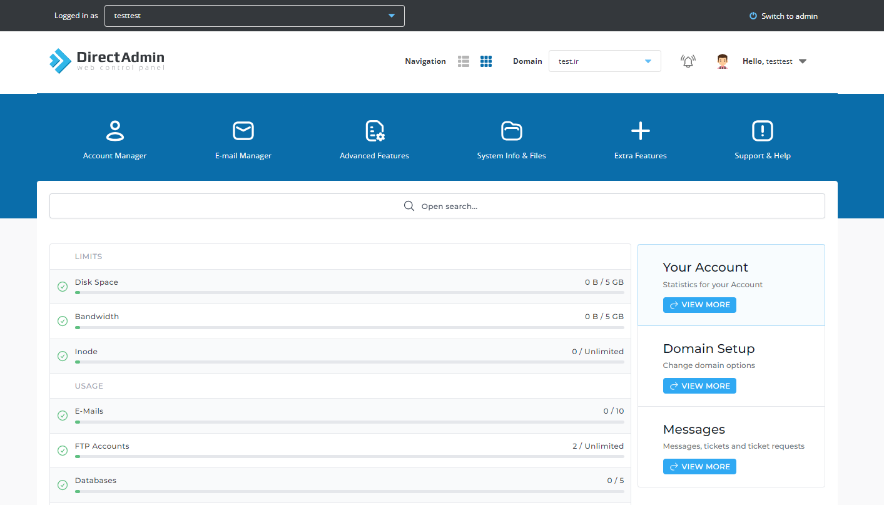Click the DirectAdmin logo
884x505 pixels.
[x=107, y=61]
